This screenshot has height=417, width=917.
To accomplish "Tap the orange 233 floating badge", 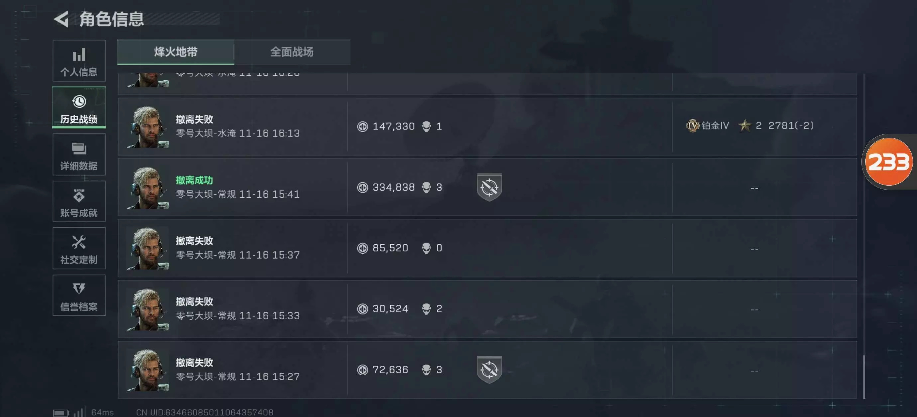I will (888, 162).
